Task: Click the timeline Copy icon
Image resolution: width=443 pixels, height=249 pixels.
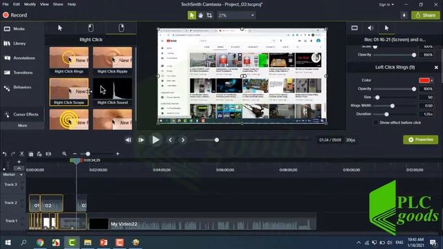Action: coord(30,154)
